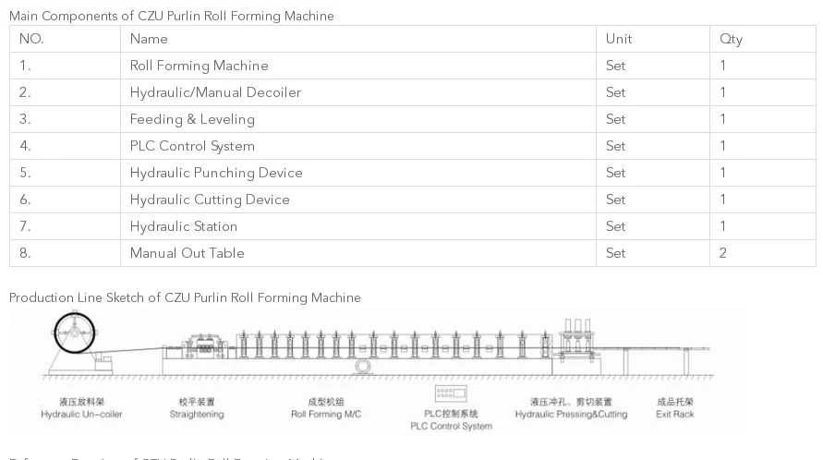Click the "Hydraulic Pressing&Cutting" diagram label
Screen dimensions: 823x460
coord(571,415)
